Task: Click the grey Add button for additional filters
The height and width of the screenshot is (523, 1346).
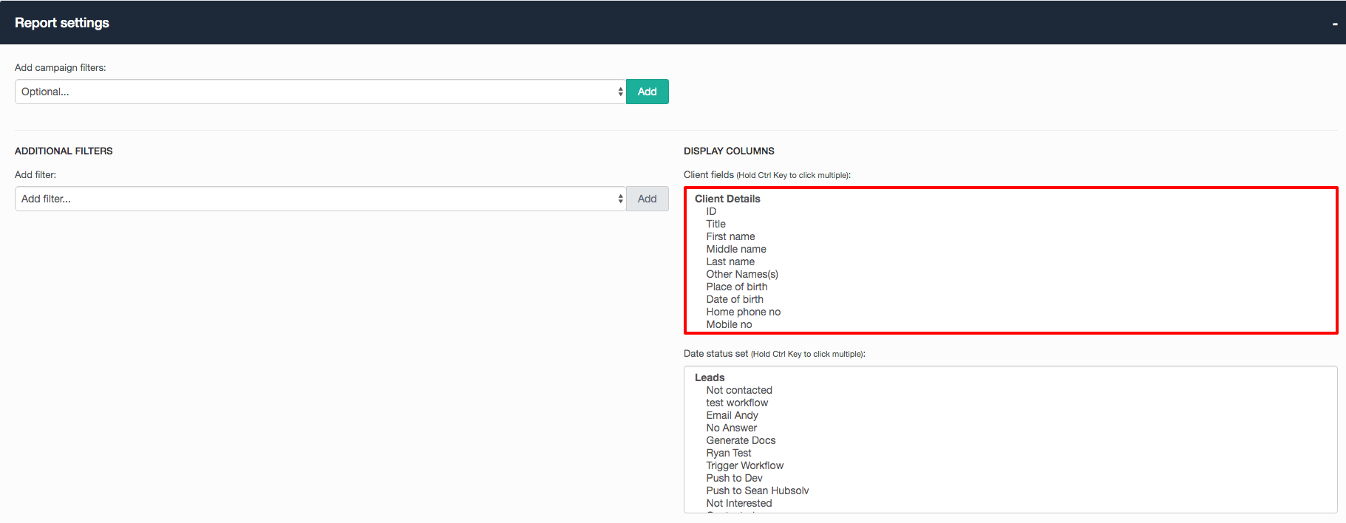Action: [647, 199]
